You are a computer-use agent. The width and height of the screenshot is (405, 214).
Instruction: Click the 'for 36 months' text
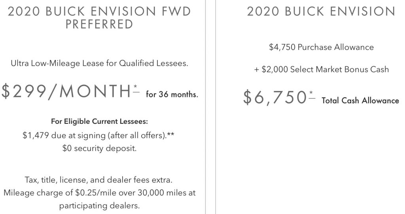[172, 94]
